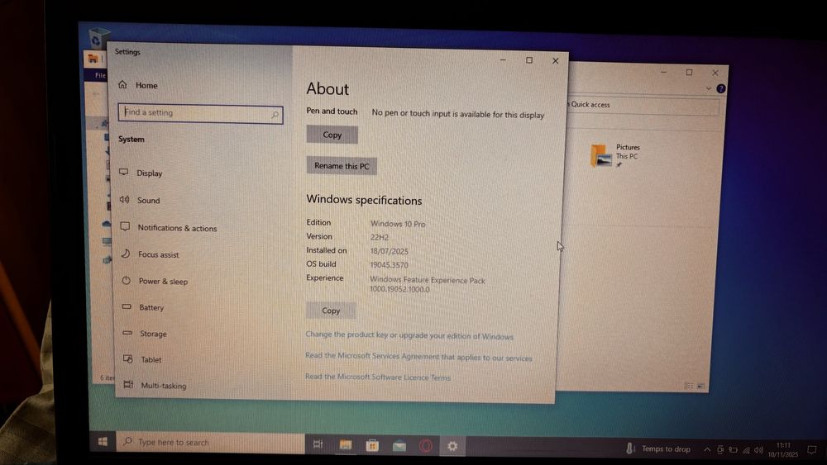The image size is (827, 465).
Task: Open Mail app from the taskbar
Action: (399, 446)
